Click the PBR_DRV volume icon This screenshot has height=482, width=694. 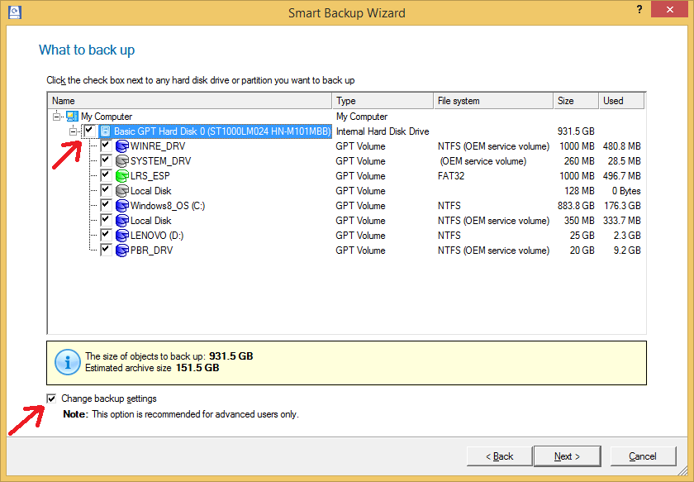122,251
